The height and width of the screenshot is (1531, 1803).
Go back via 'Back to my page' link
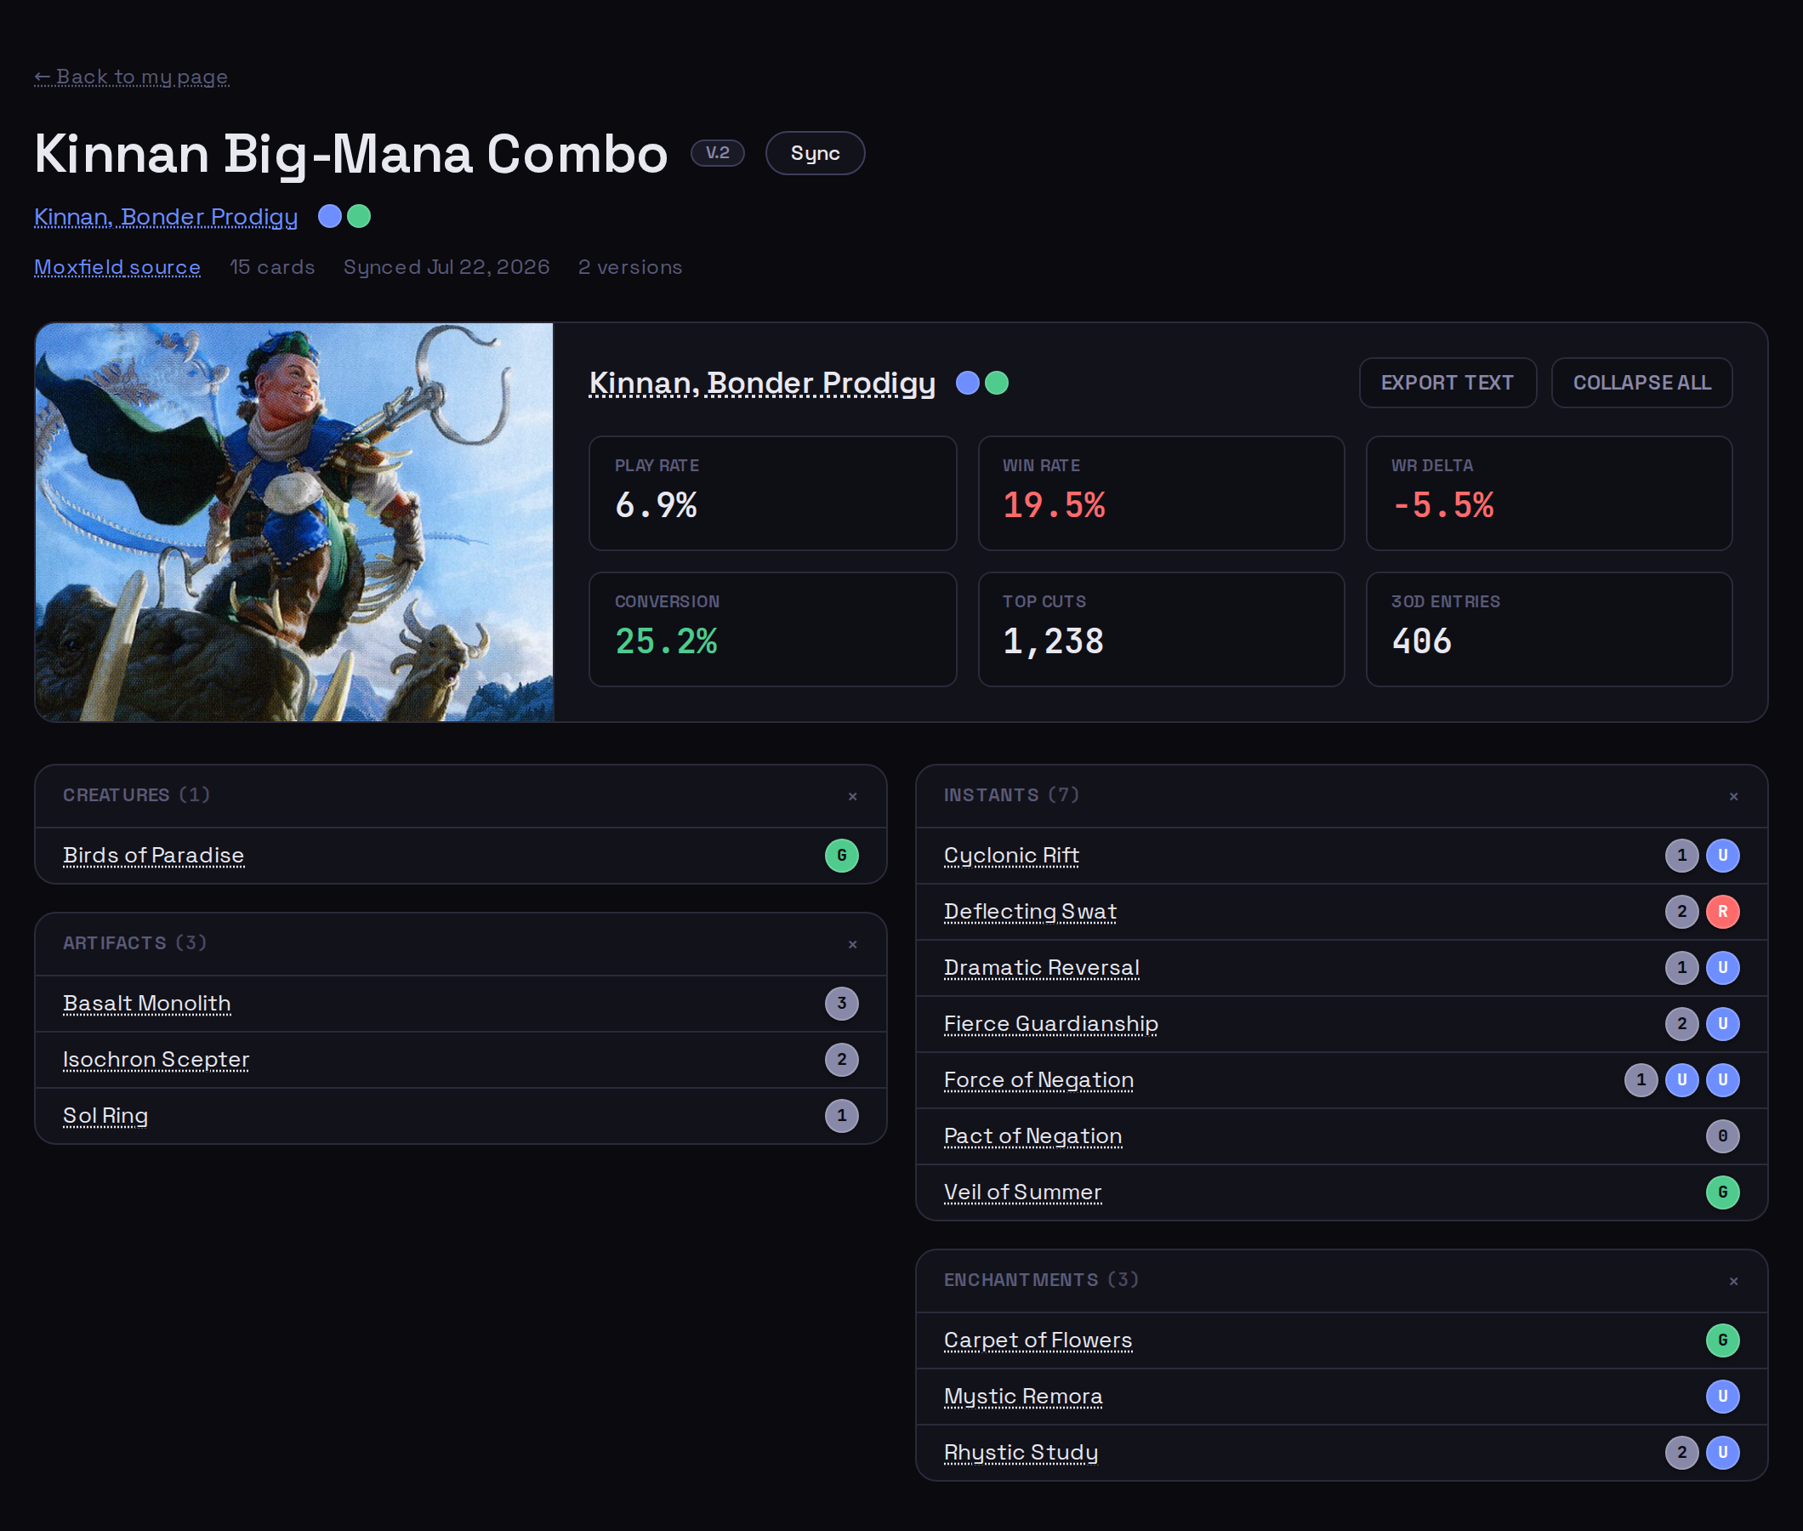[131, 77]
